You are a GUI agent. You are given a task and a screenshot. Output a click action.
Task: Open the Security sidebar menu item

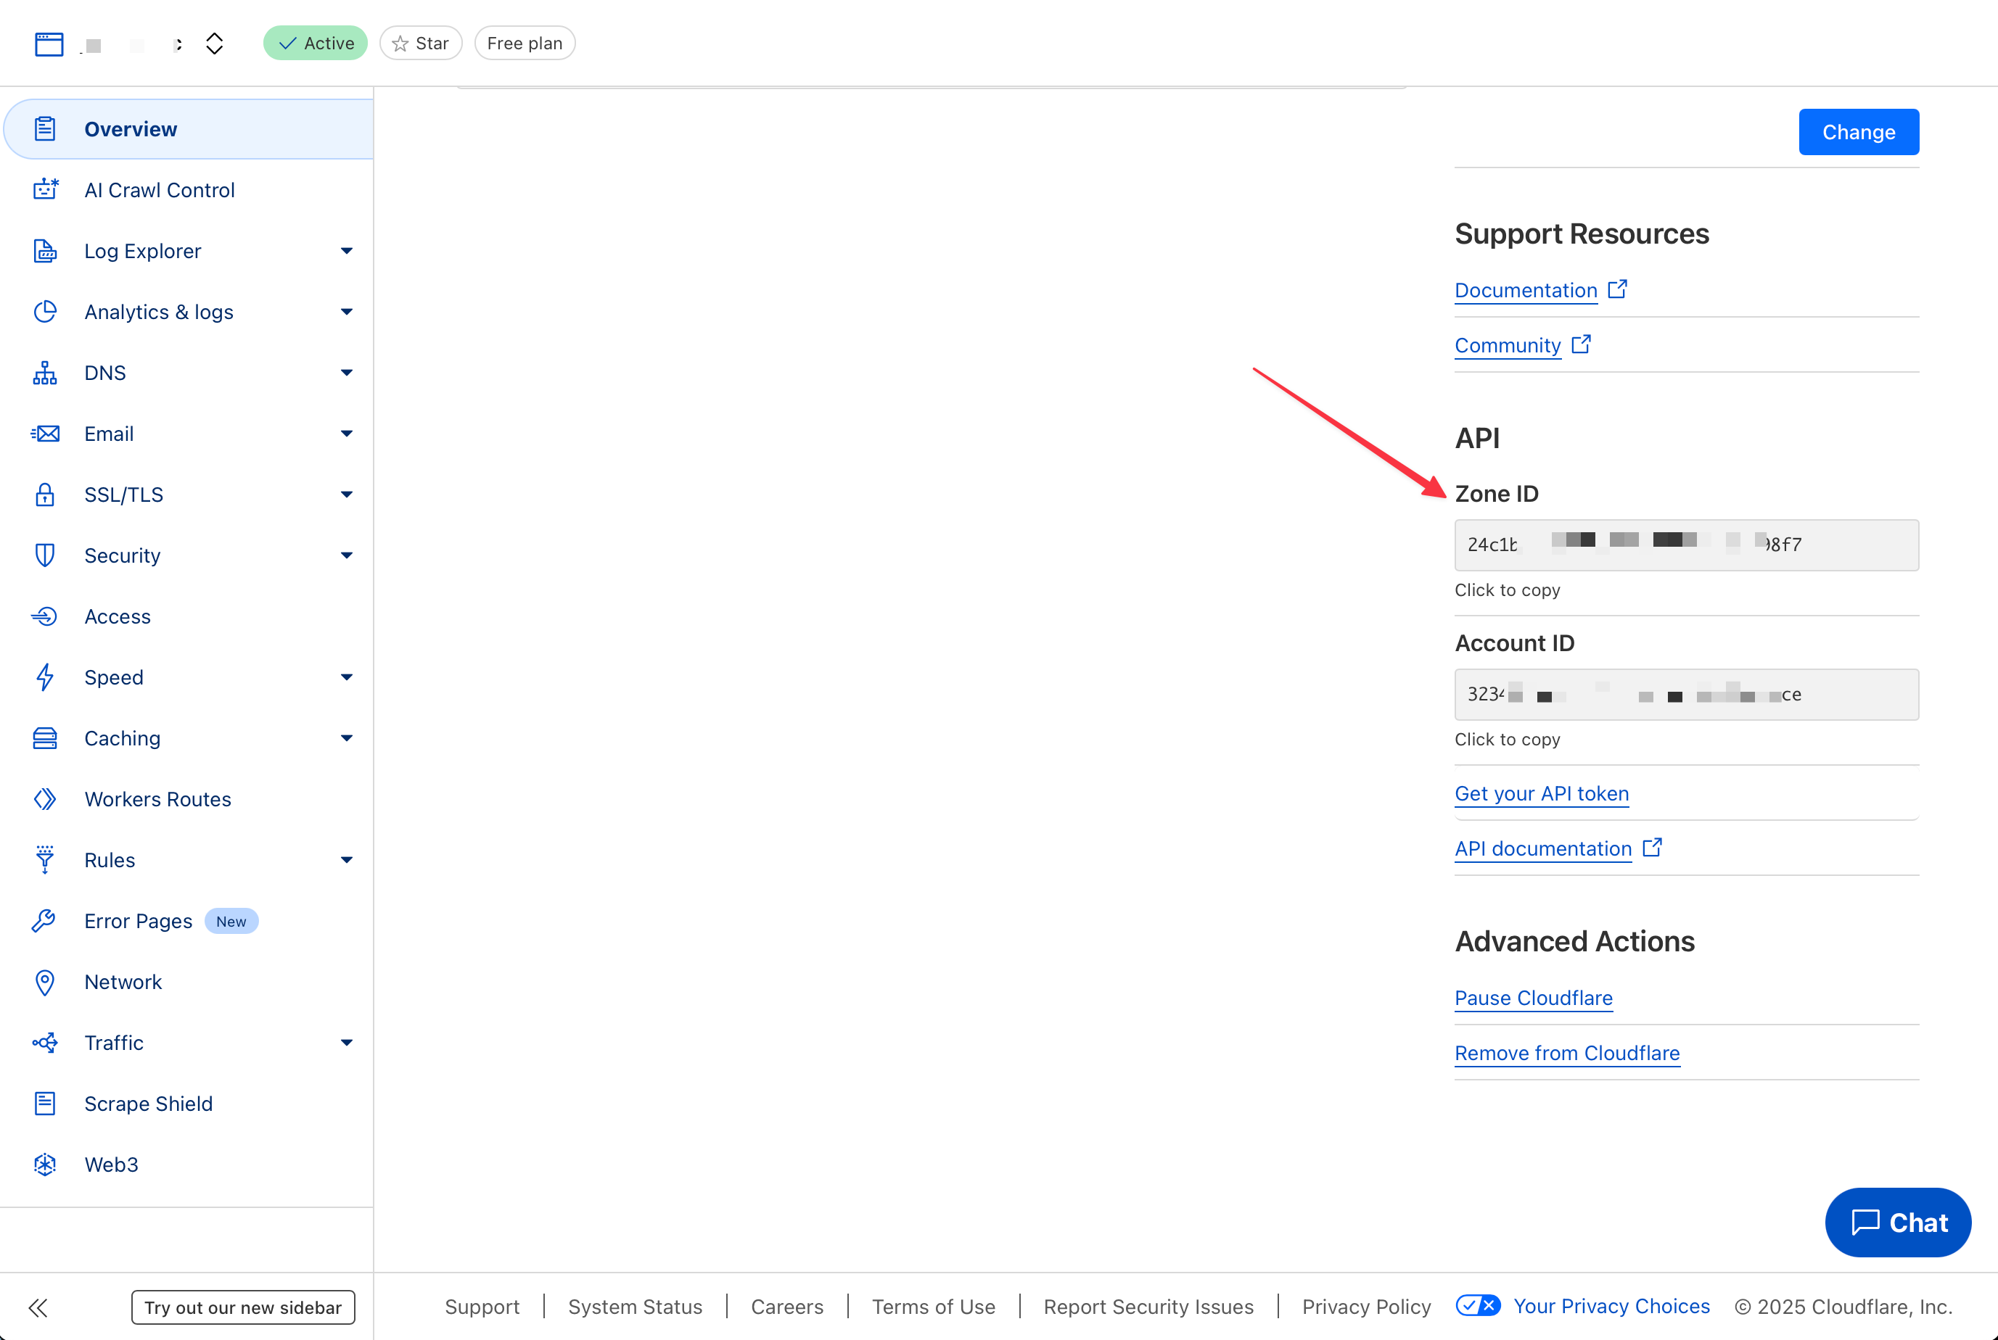123,555
